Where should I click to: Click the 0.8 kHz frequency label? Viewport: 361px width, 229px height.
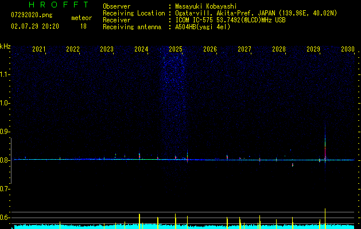(x=5, y=160)
